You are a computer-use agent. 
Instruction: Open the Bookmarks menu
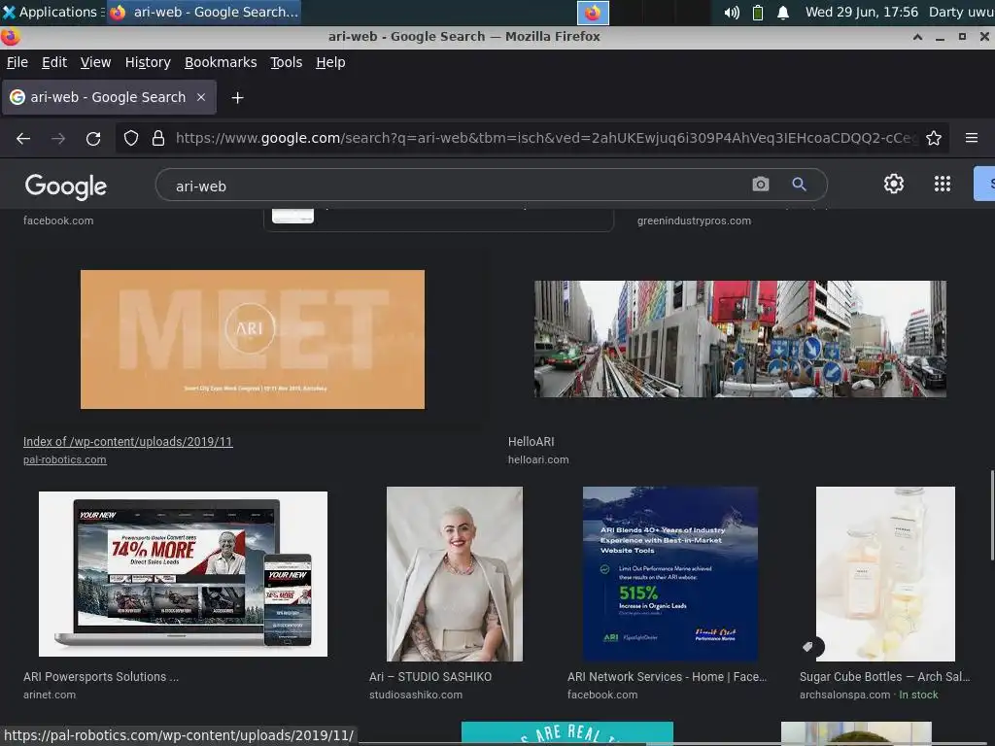tap(221, 62)
